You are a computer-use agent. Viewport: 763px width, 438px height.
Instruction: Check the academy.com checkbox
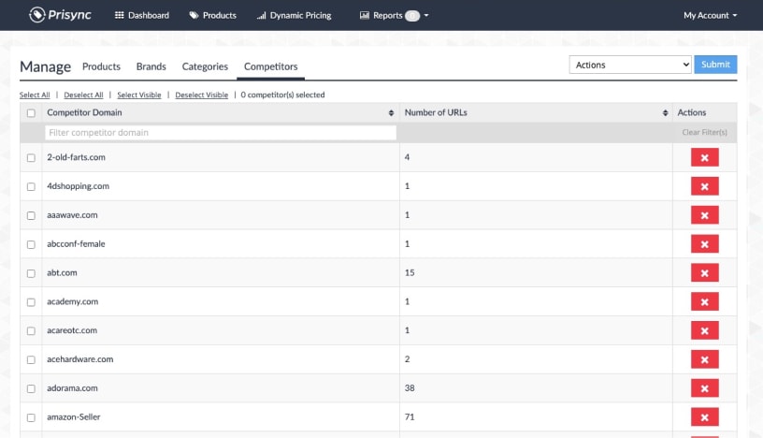pos(31,302)
